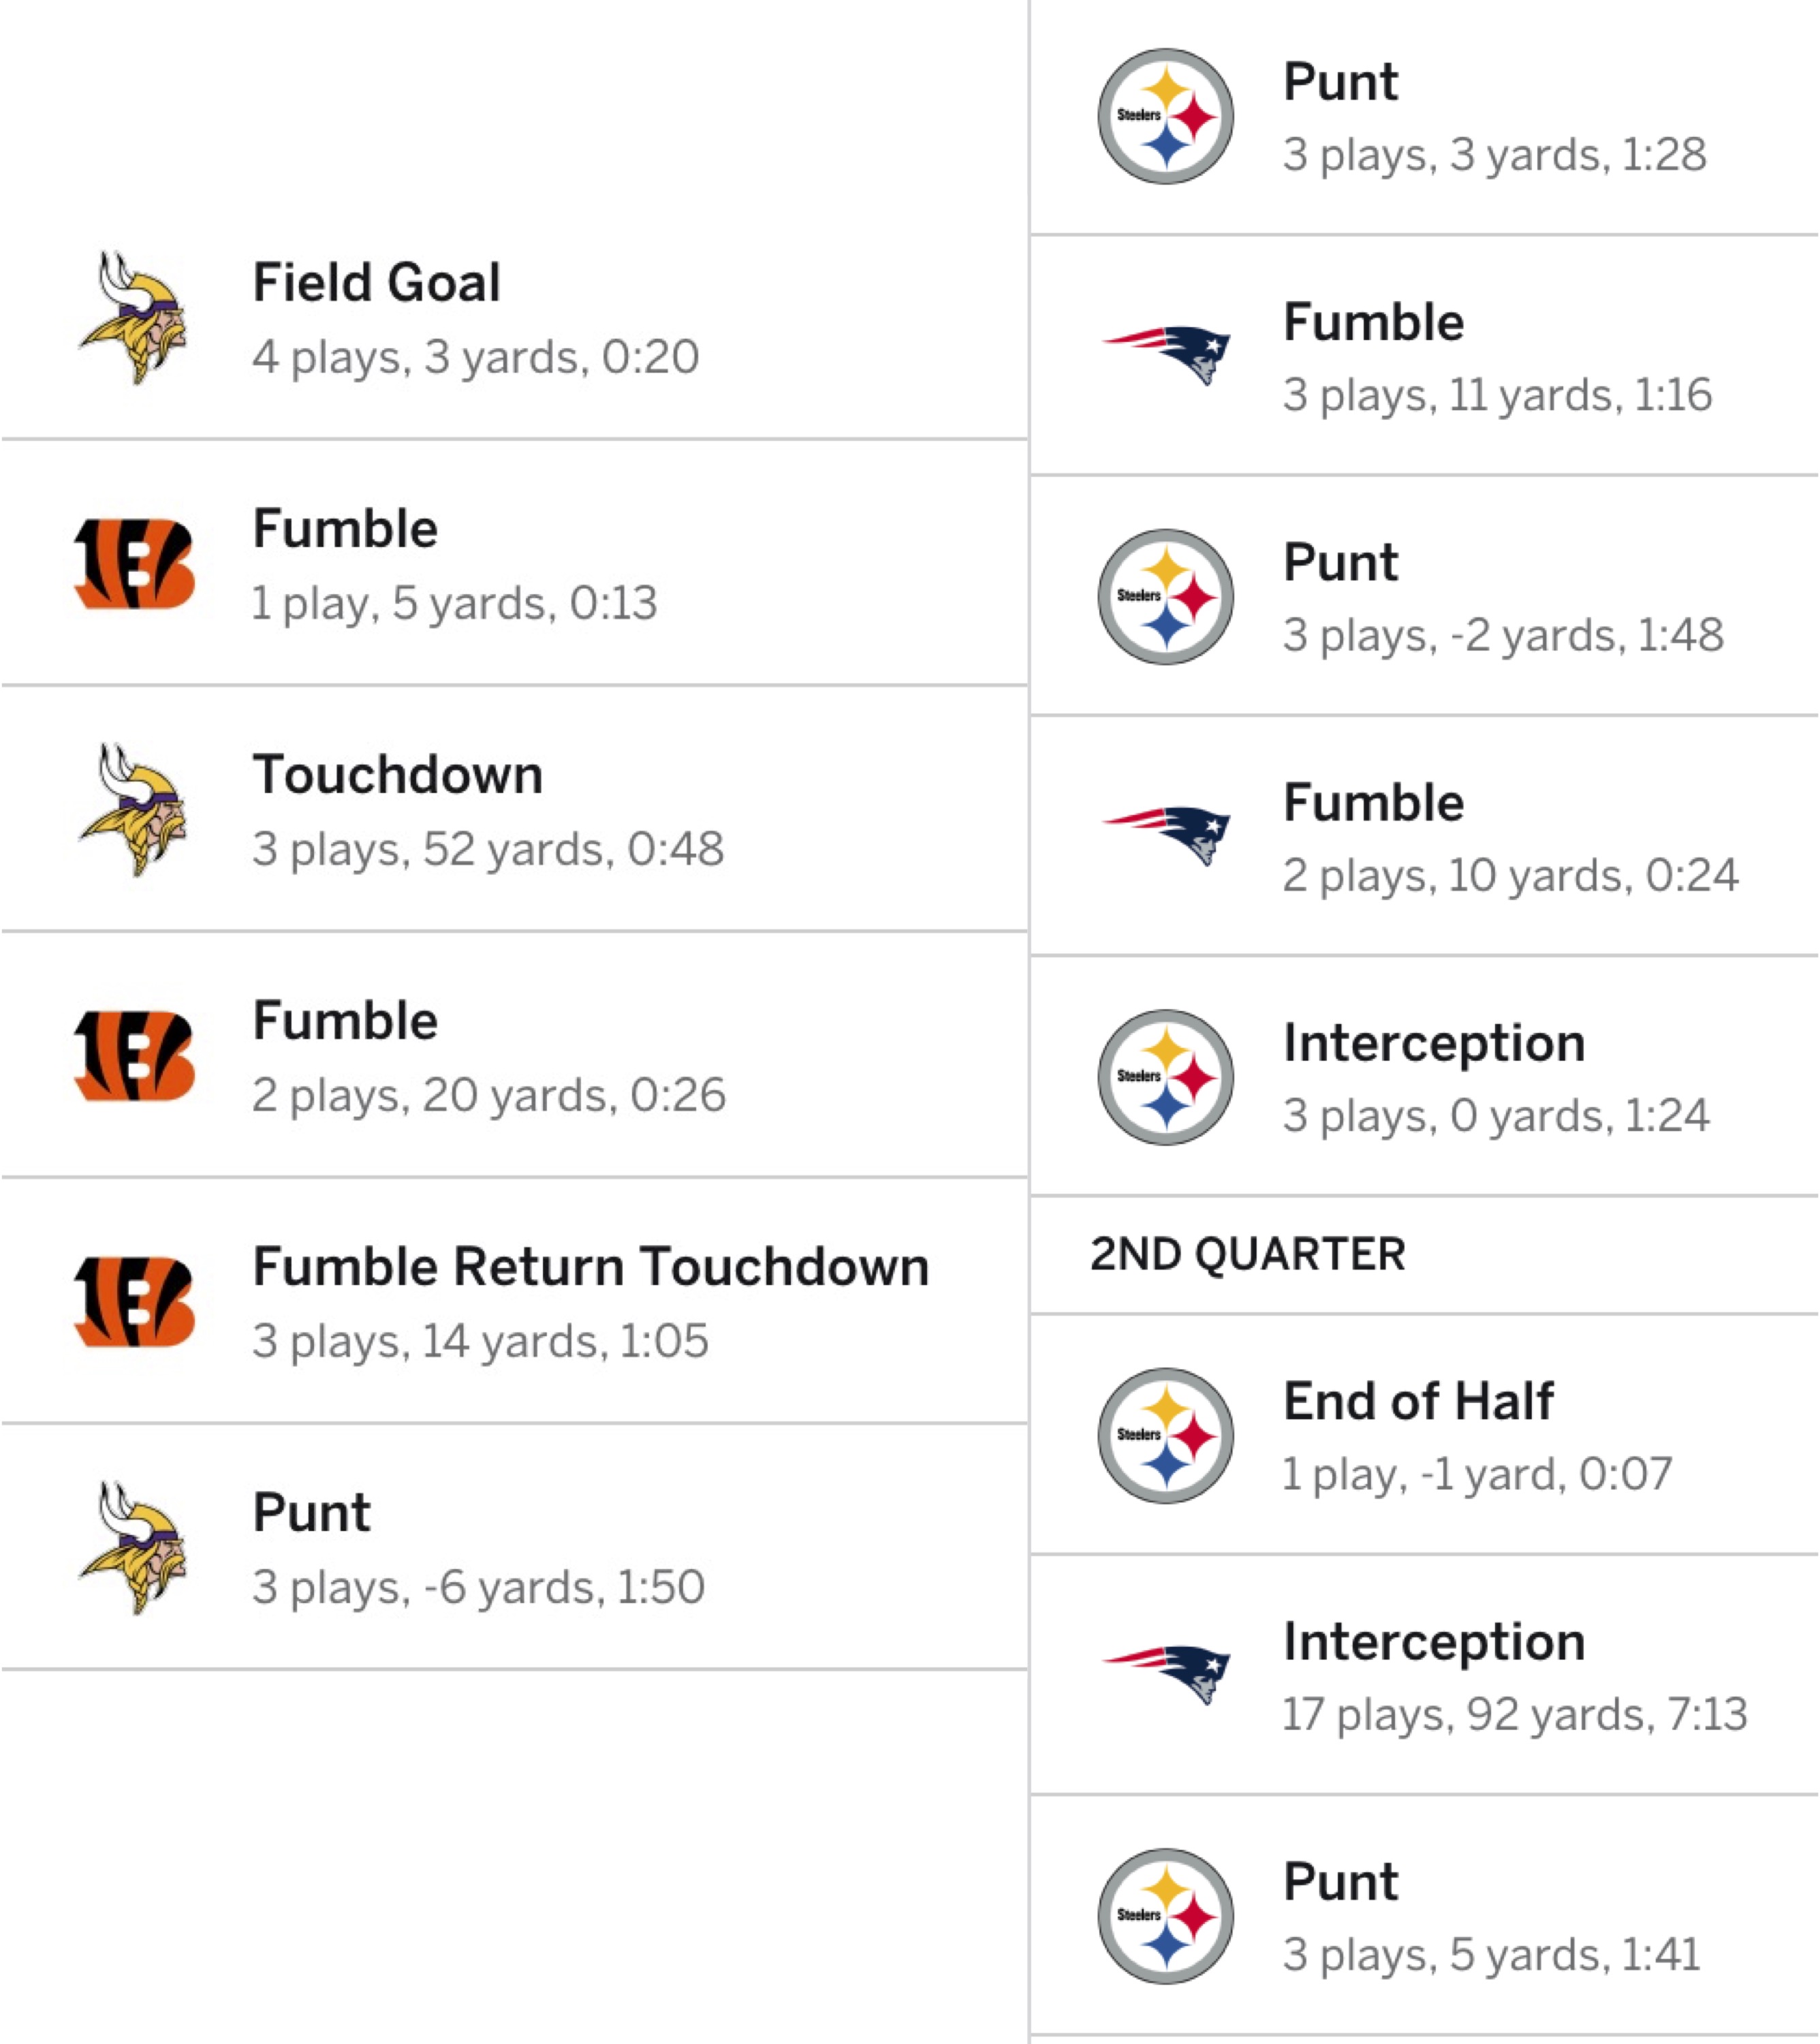Screen dimensions: 1820x2044
Task: Expand the Vikings Field Goal drive
Action: [514, 318]
